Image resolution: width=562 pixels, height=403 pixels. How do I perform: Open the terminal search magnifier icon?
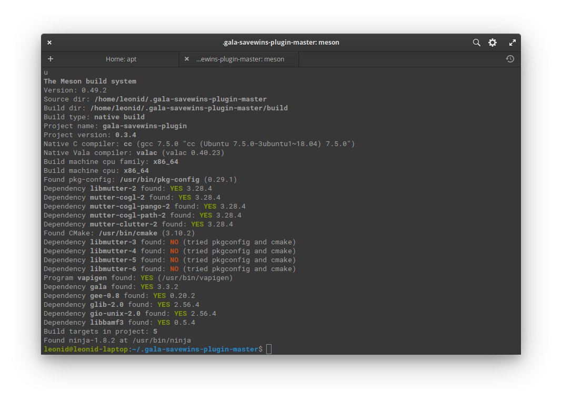coord(476,43)
